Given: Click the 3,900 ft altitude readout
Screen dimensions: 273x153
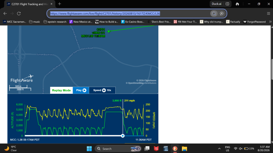Looking at the screenshot, I should tap(117, 101).
